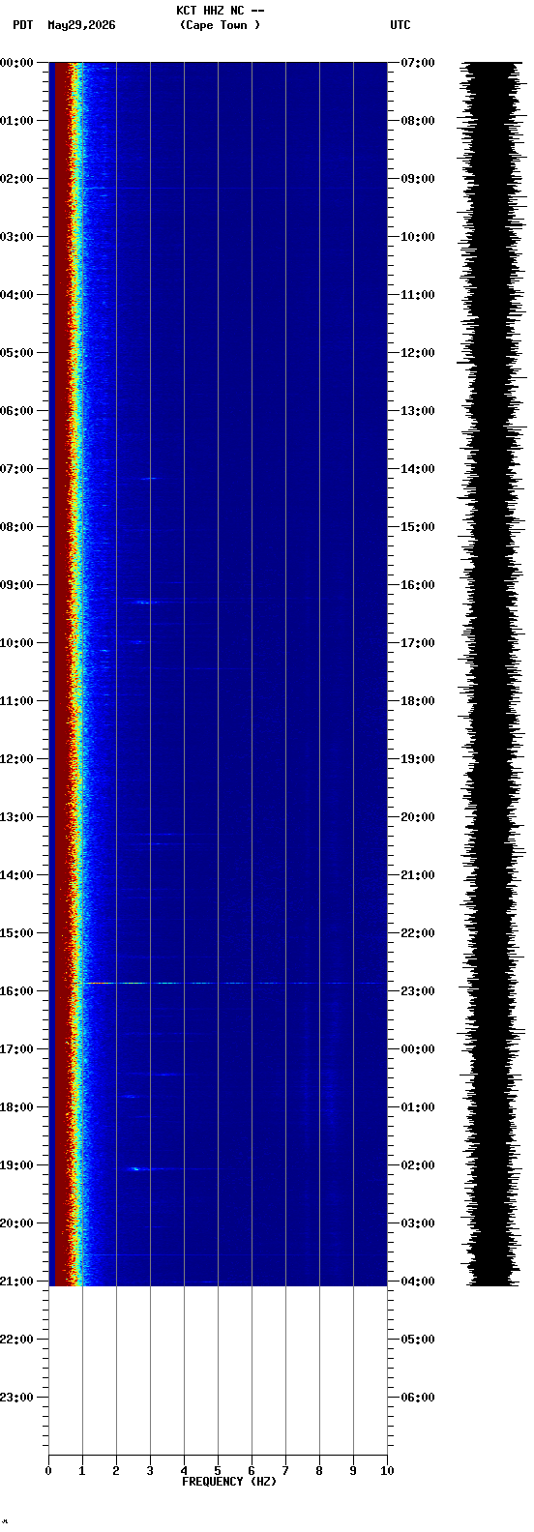Click the '21:00' PDT time label

[x=16, y=1282]
